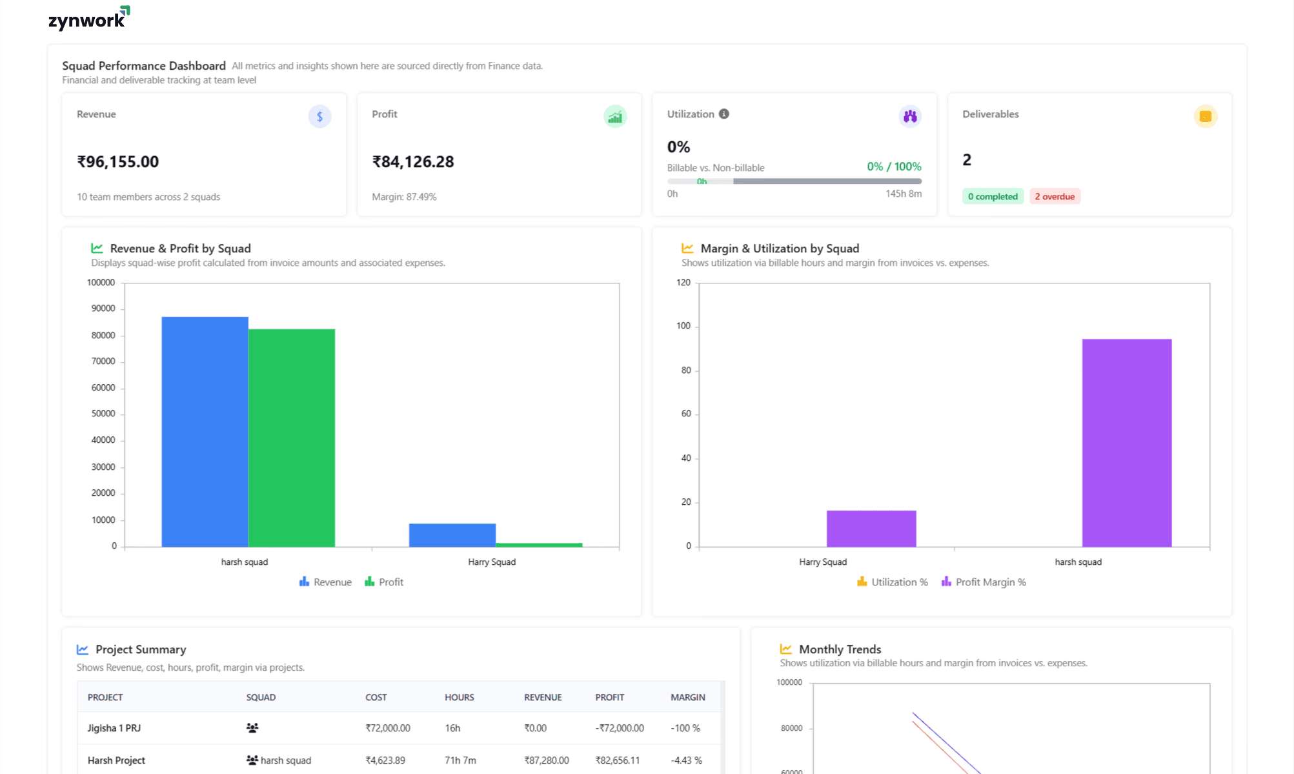Click the harsh squad purple margin bar
1294x774 pixels.
pyautogui.click(x=1126, y=443)
